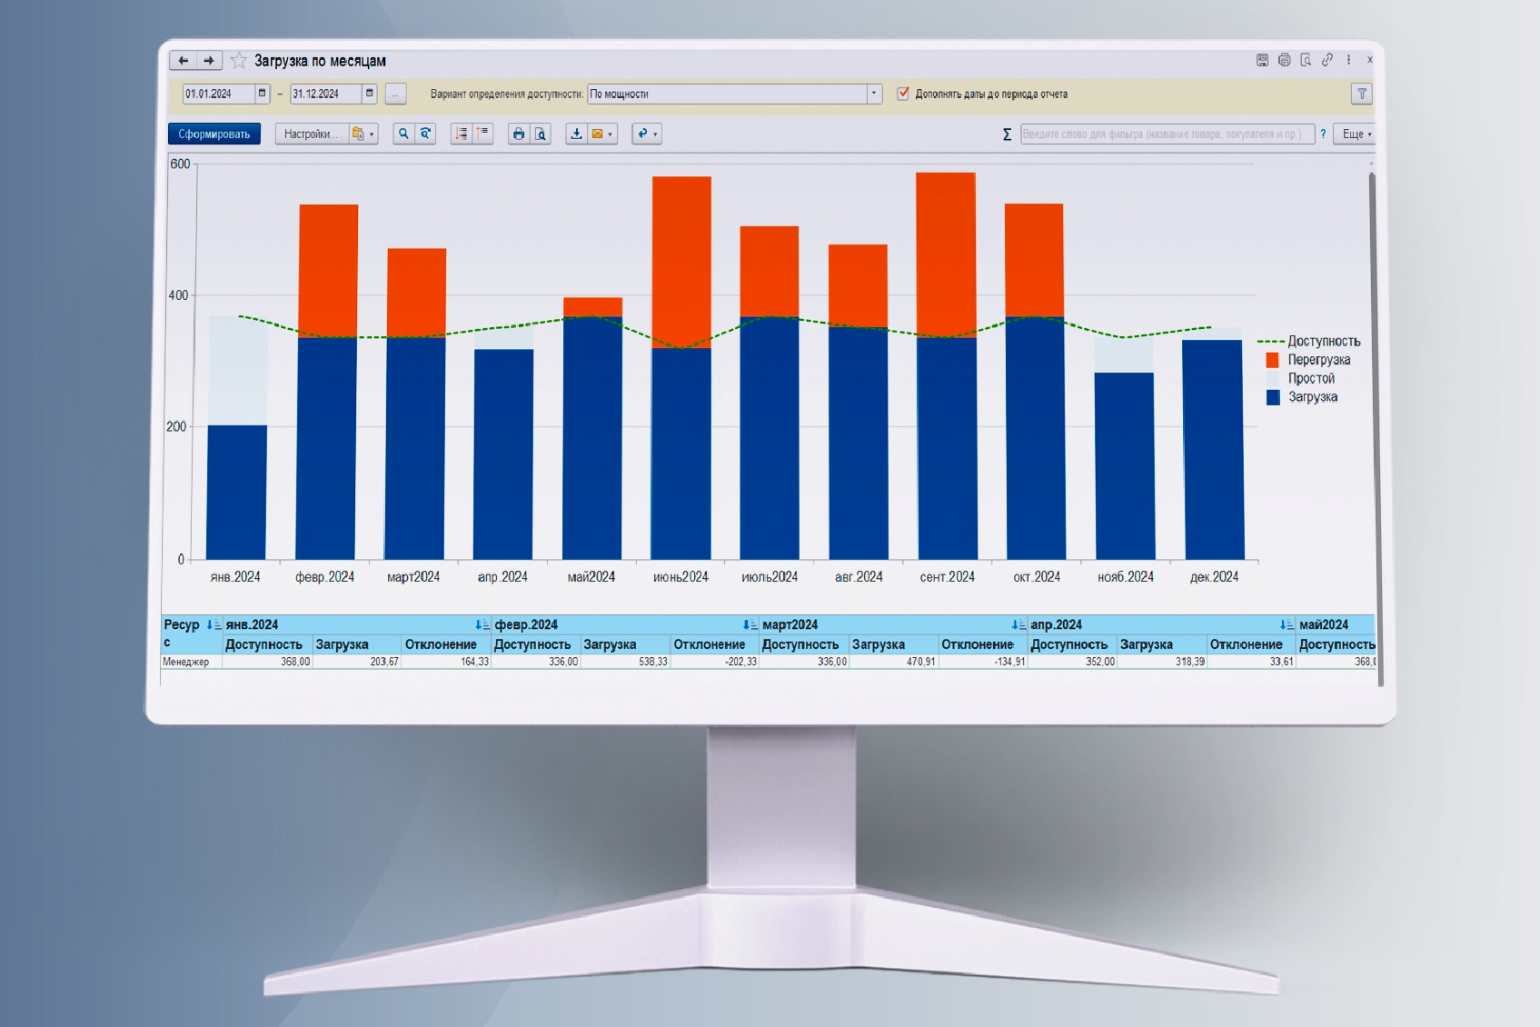Expand the 'Еще' dropdown menu
This screenshot has width=1540, height=1027.
[x=1356, y=134]
